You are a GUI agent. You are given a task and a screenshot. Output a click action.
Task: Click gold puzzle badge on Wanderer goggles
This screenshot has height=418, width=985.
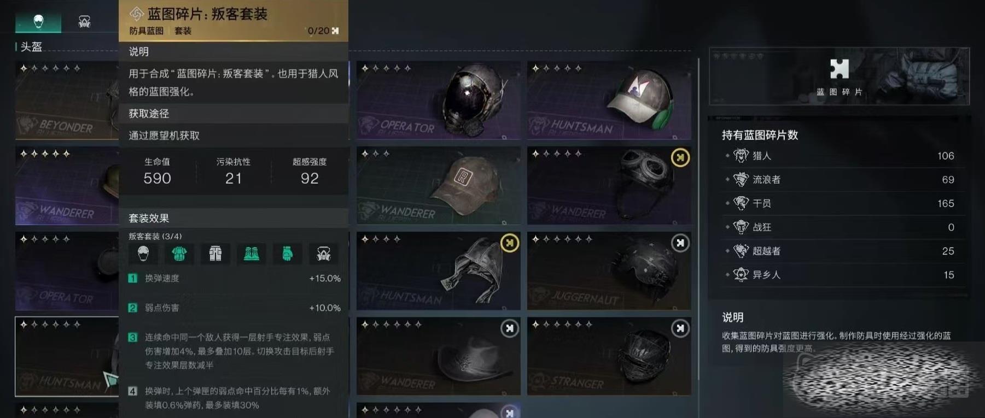680,158
